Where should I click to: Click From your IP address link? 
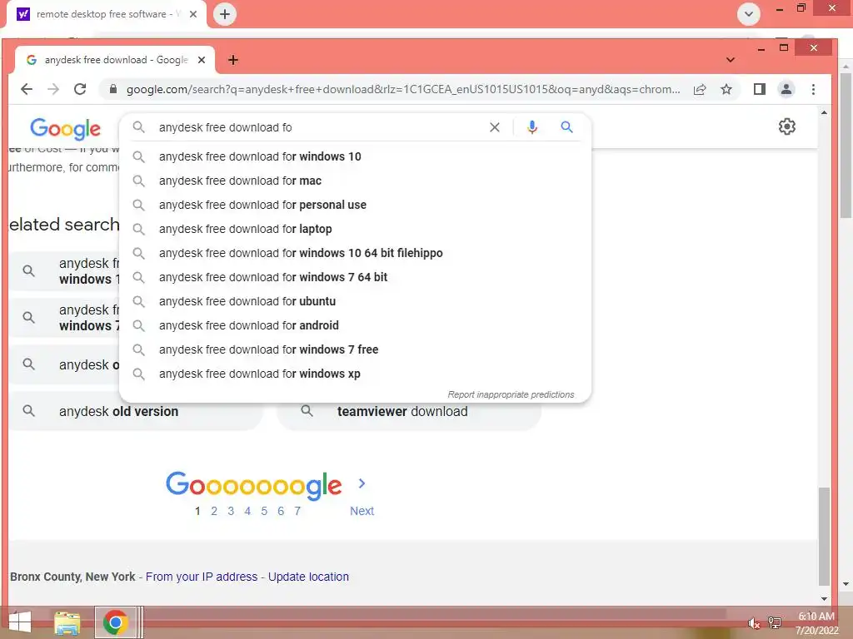pyautogui.click(x=202, y=577)
